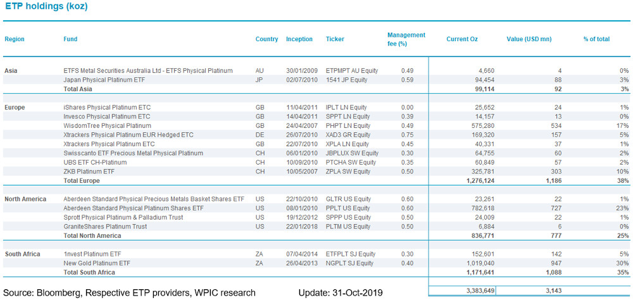This screenshot has width=633, height=300.
Task: Select ticker '1541 JP Equity'
Action: pos(346,80)
